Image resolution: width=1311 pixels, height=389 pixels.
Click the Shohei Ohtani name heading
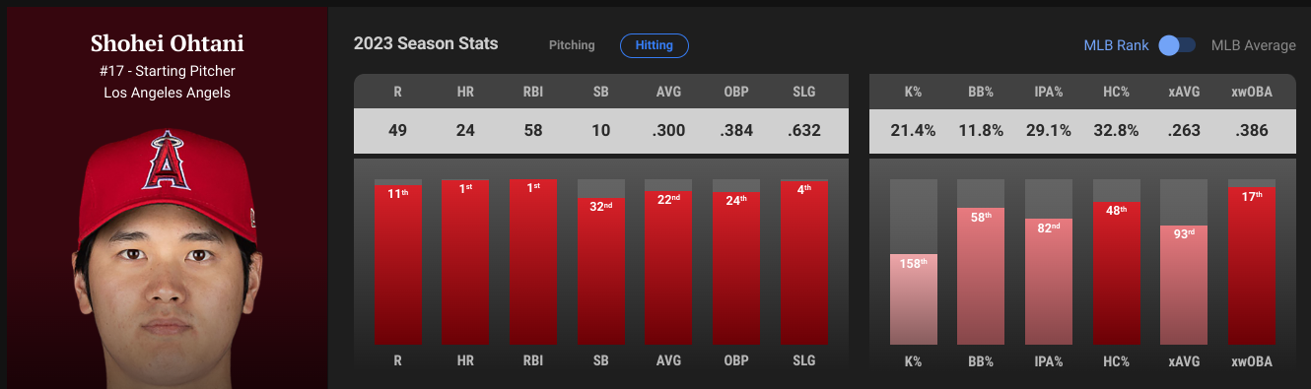pyautogui.click(x=167, y=44)
